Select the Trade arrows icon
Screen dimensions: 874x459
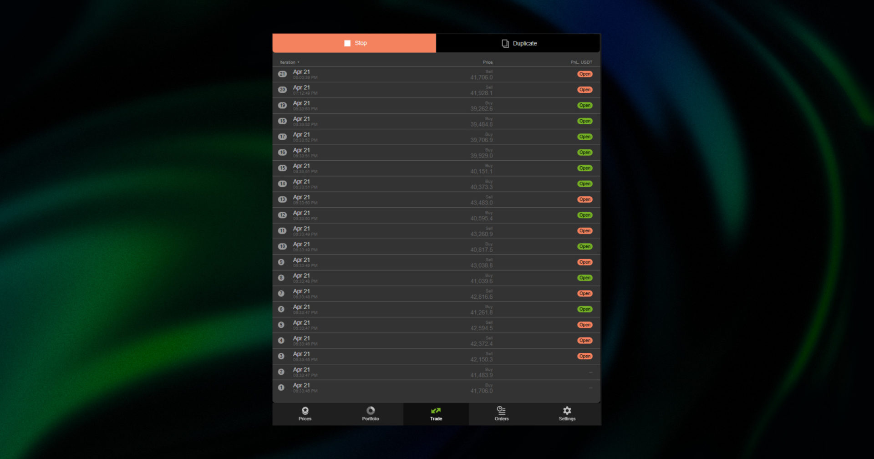point(436,410)
